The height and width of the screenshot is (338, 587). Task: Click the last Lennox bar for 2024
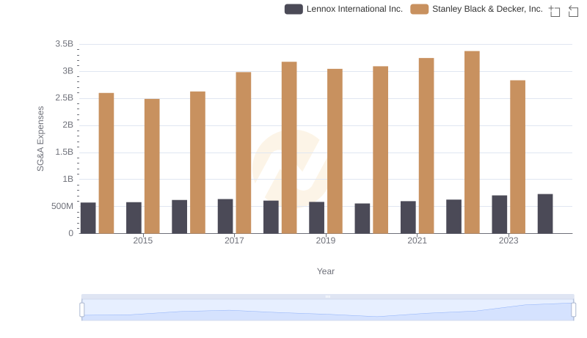[545, 214]
